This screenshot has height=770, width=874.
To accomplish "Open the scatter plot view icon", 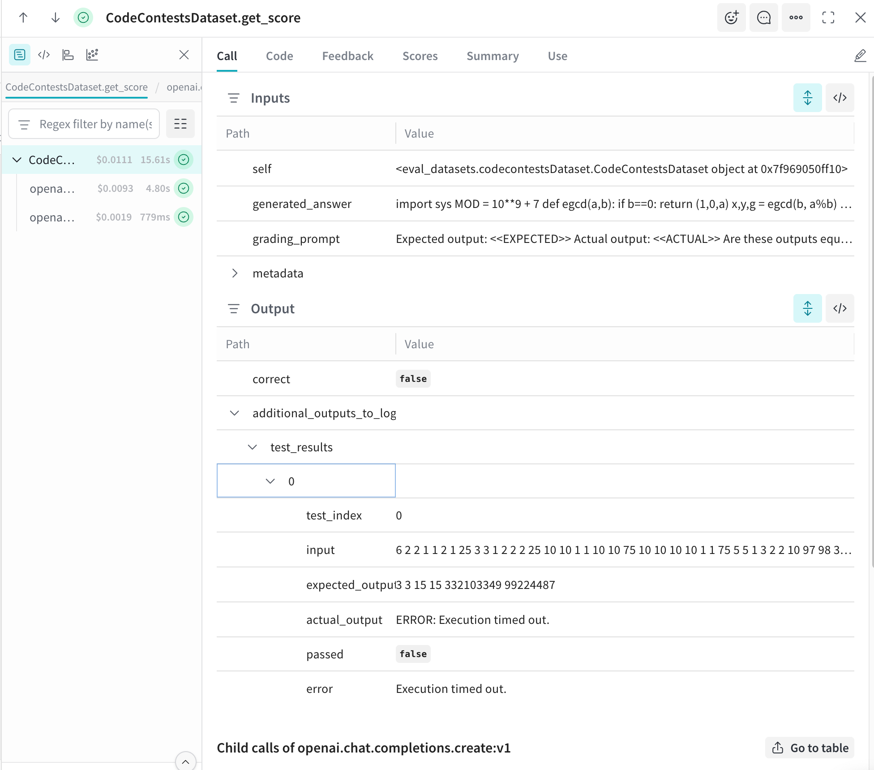I will click(92, 55).
